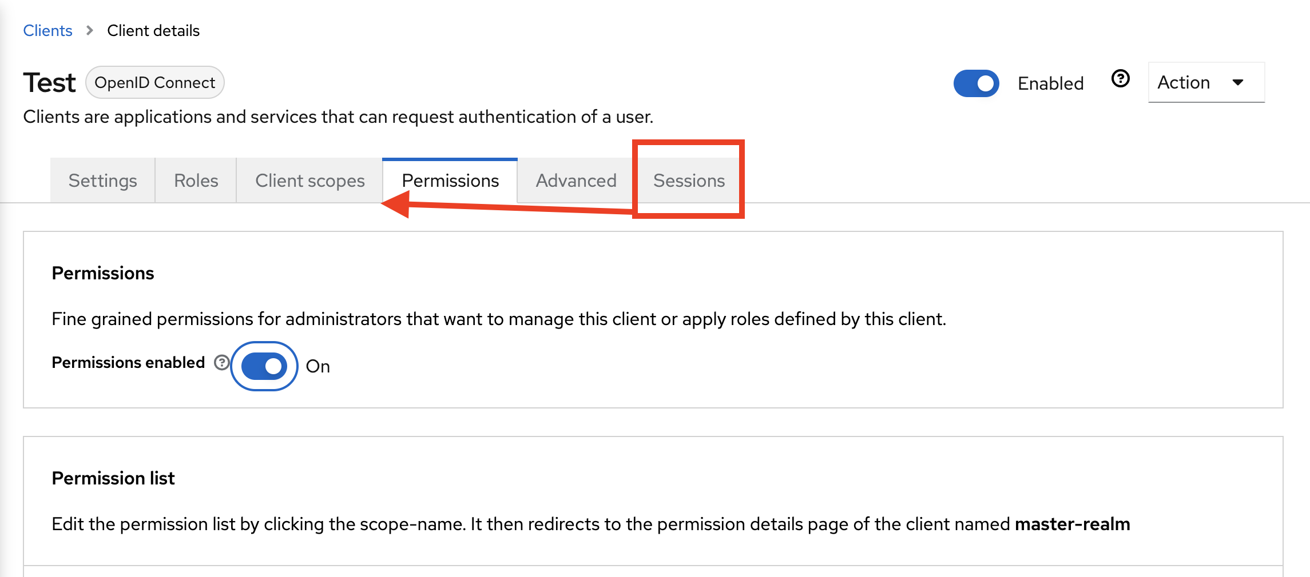
Task: Click the Client details breadcrumb text
Action: click(153, 30)
